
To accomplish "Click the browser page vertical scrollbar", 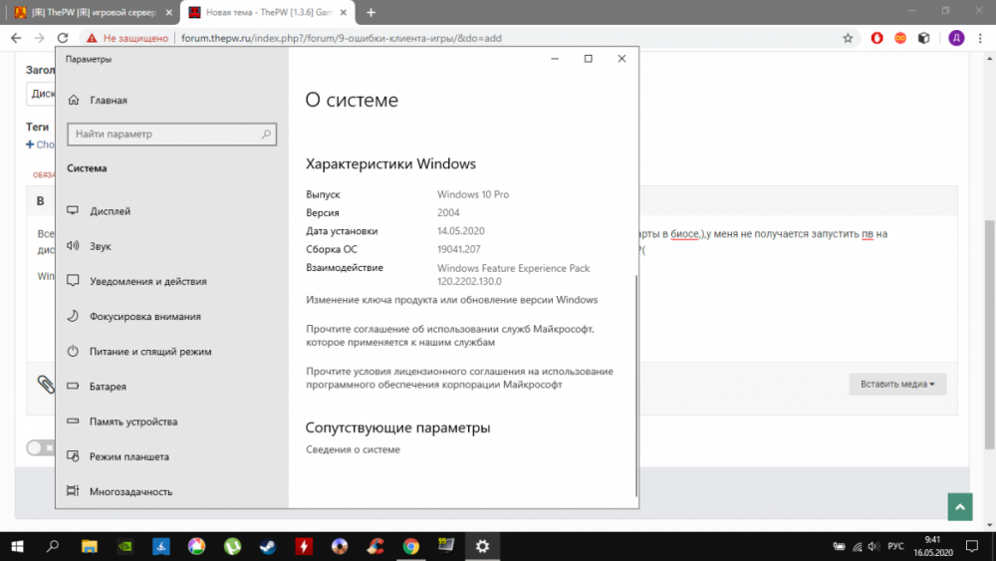I will click(990, 334).
